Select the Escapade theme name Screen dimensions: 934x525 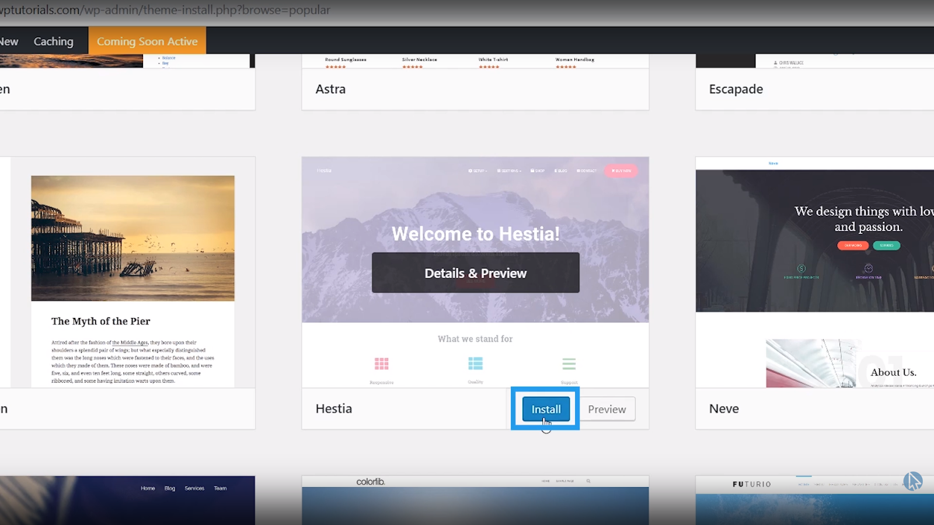pos(736,89)
